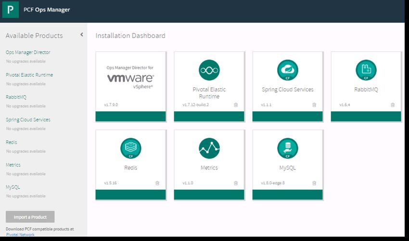The width and height of the screenshot is (409, 241).
Task: Select MySQL in Available Products list
Action: point(13,187)
